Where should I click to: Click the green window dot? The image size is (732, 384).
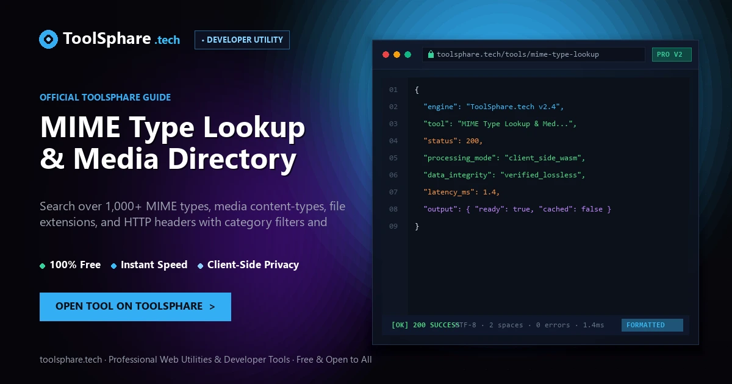(x=407, y=54)
